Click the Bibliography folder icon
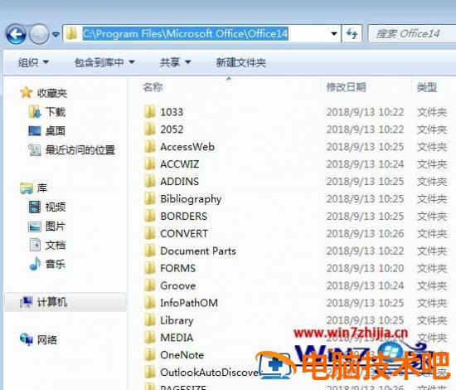 [150, 198]
